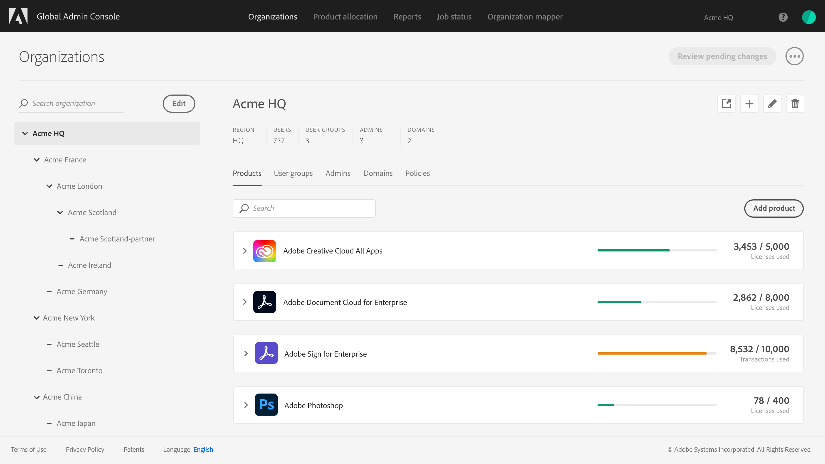This screenshot has width=825, height=464.
Task: Click the orange Adobe Sign usage bar
Action: 657,353
